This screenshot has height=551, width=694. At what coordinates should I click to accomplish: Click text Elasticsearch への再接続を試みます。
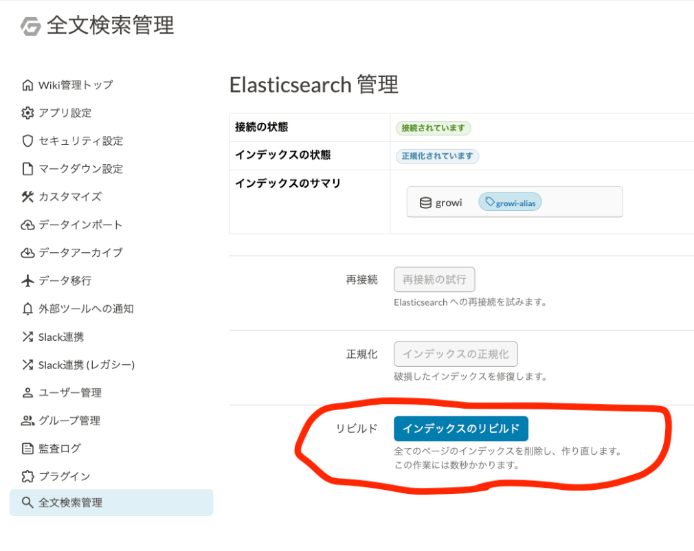(x=471, y=302)
